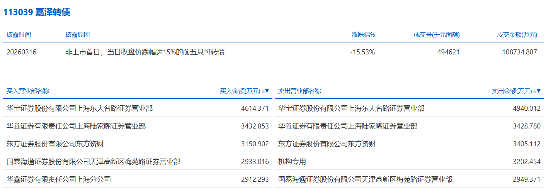The width and height of the screenshot is (546, 191).
Task: Click seller 国泰海通证券天津高新区梅苑路证券营业部
Action: coord(365,179)
